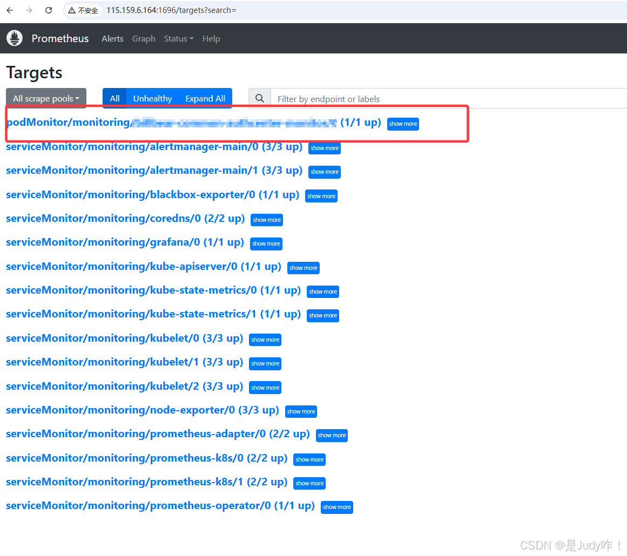Reload the page with refresh icon

coord(49,10)
